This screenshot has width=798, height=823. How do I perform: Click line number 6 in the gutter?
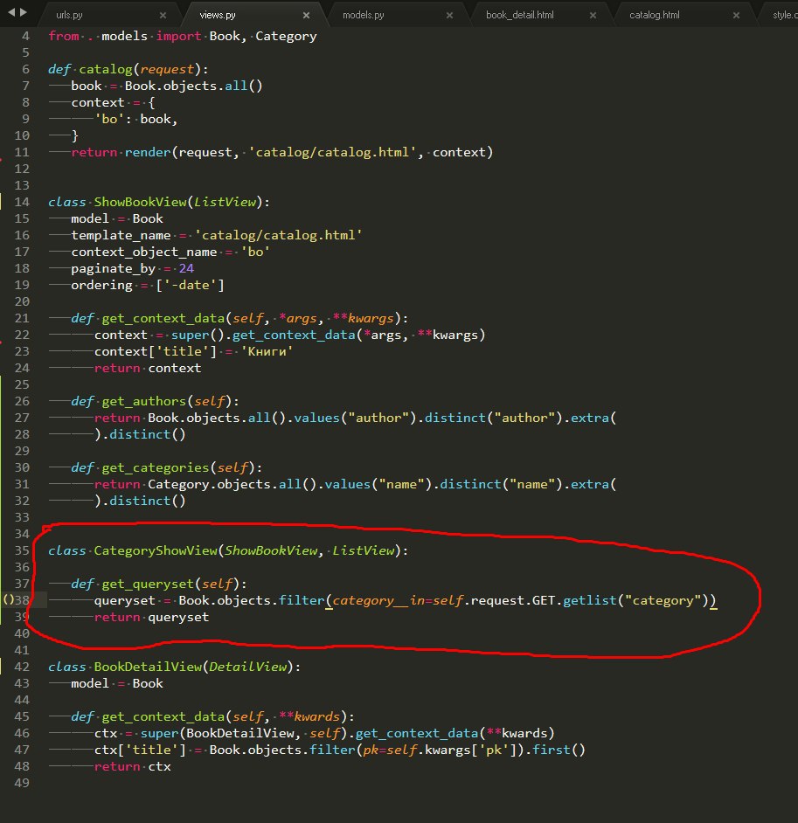[25, 69]
